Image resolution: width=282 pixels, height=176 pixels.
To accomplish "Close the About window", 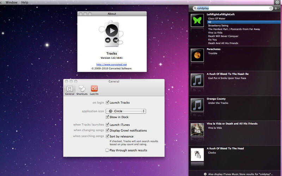I will click(81, 14).
